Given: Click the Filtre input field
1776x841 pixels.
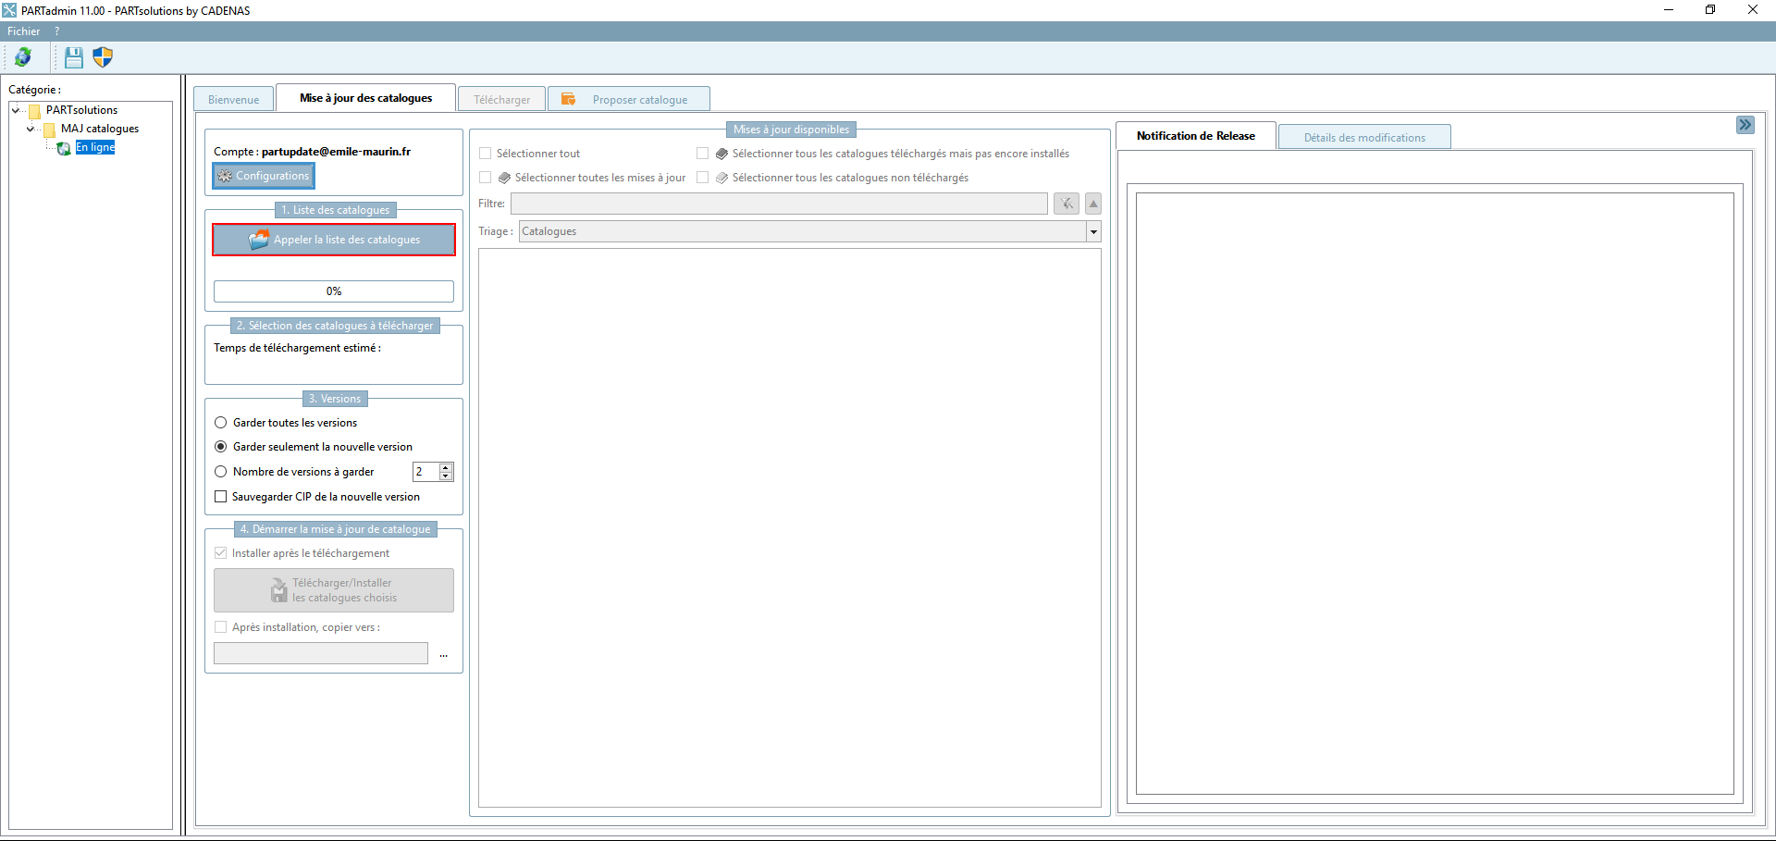Looking at the screenshot, I should coord(779,204).
